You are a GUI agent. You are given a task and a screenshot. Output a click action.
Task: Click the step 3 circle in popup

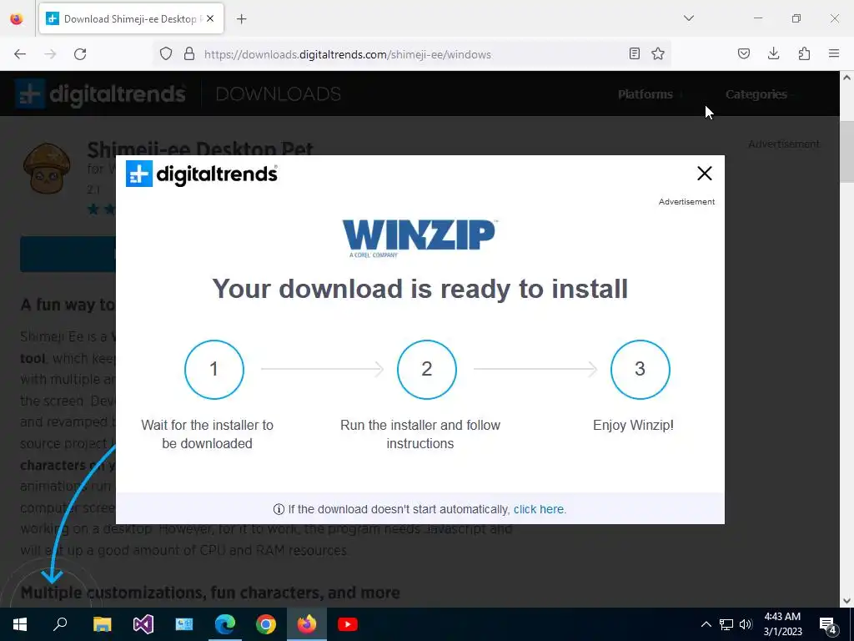click(640, 370)
